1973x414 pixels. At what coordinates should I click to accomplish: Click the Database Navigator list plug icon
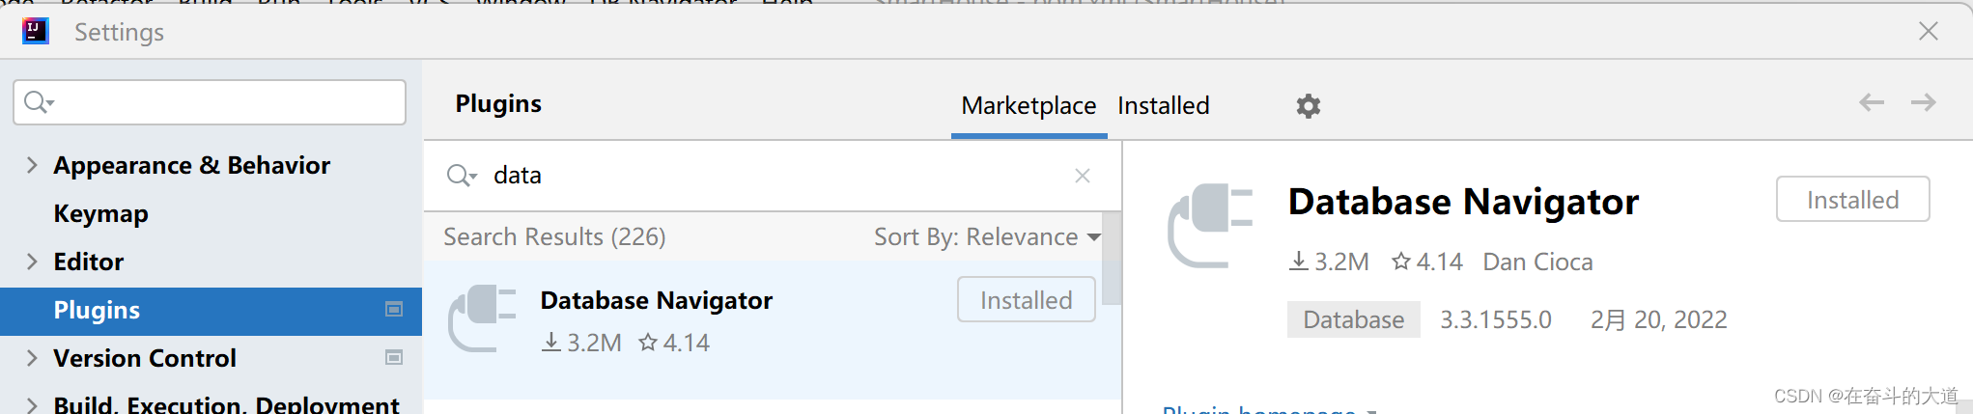click(x=483, y=318)
